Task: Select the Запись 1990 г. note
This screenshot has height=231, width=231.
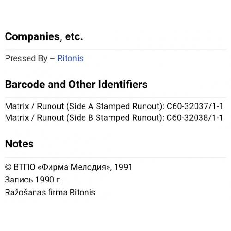Action: 33,180
